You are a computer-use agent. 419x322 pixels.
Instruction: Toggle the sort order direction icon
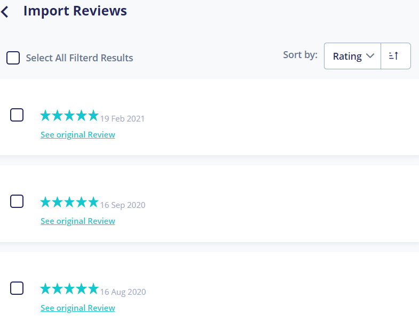click(x=394, y=56)
